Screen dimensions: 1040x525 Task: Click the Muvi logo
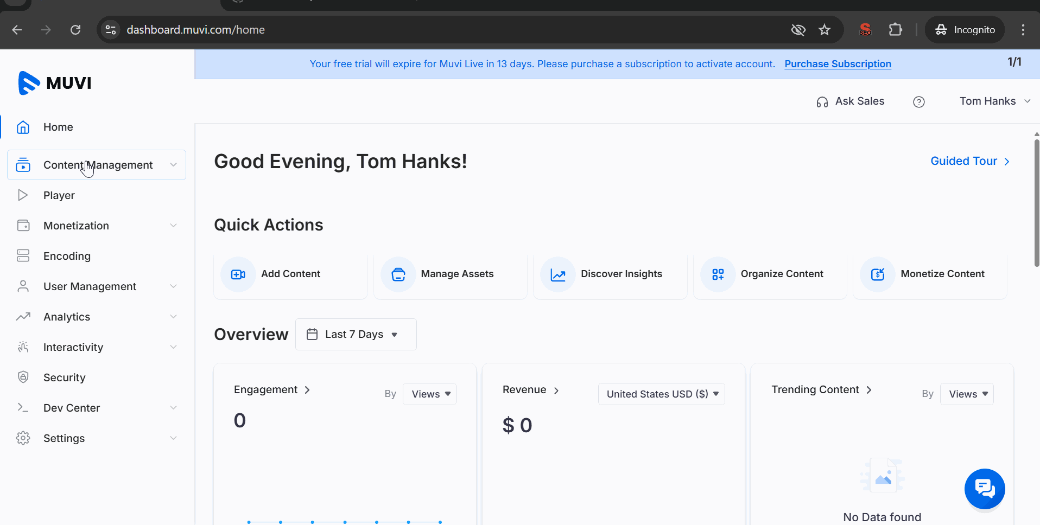55,83
